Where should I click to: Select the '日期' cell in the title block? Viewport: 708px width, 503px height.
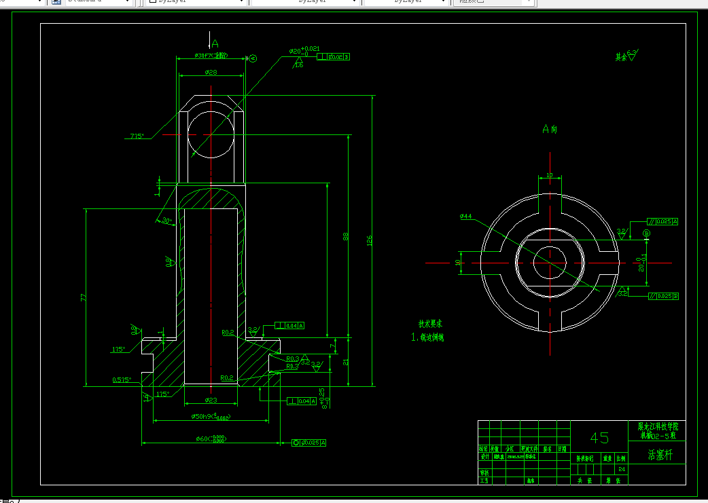(563, 449)
